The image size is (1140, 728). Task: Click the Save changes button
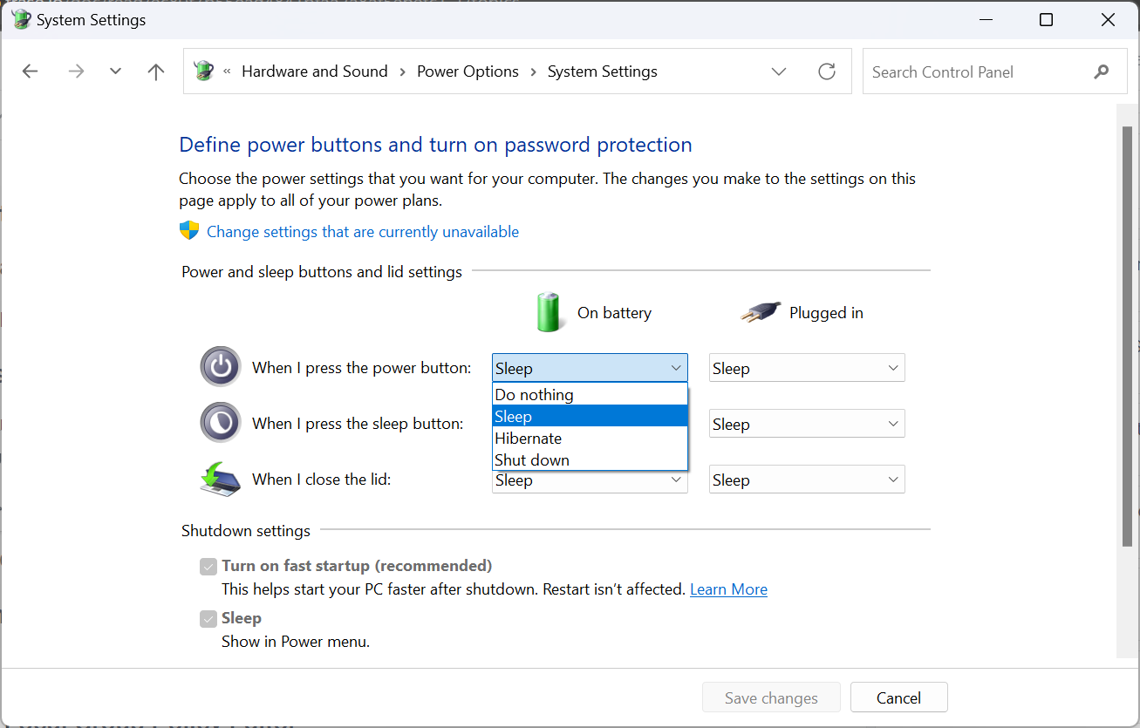coord(770,697)
